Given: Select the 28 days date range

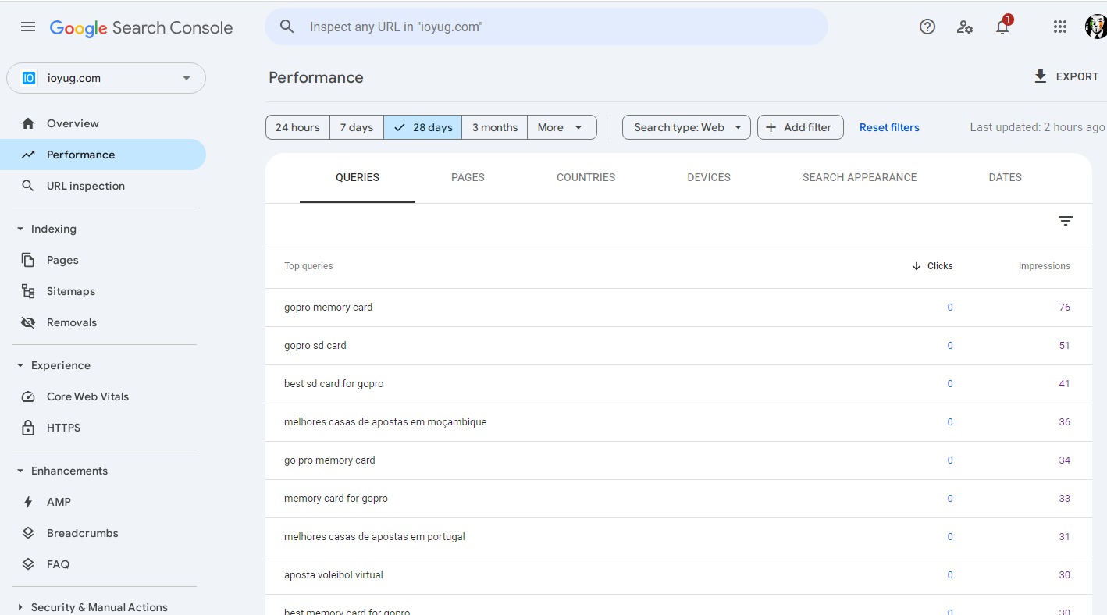Looking at the screenshot, I should point(423,127).
